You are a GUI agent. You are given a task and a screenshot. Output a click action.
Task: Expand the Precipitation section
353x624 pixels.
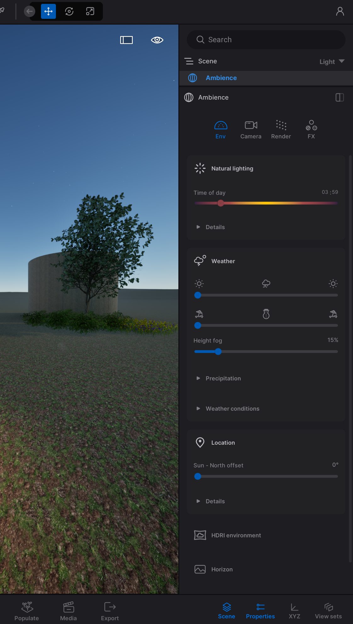coord(223,378)
